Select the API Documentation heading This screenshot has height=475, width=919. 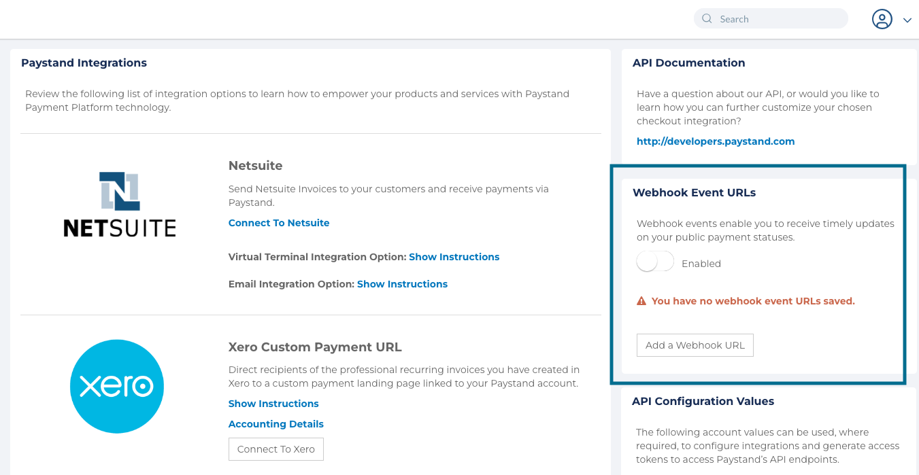pos(689,63)
